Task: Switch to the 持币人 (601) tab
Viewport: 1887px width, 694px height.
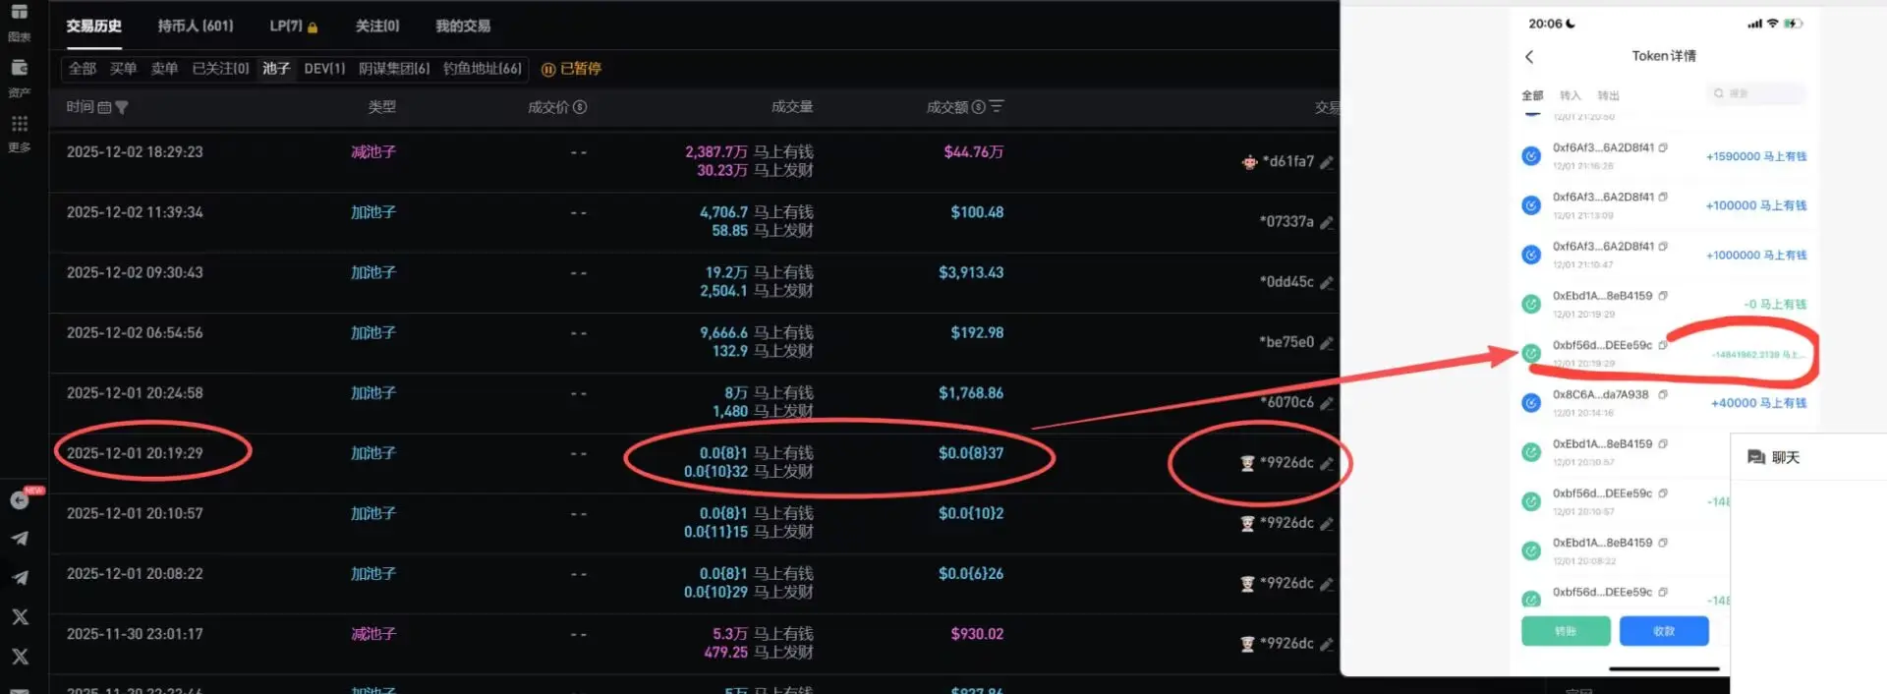Action: click(x=196, y=26)
